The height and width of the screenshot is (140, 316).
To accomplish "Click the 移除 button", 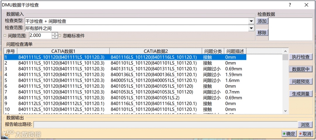I will pyautogui.click(x=262, y=33).
